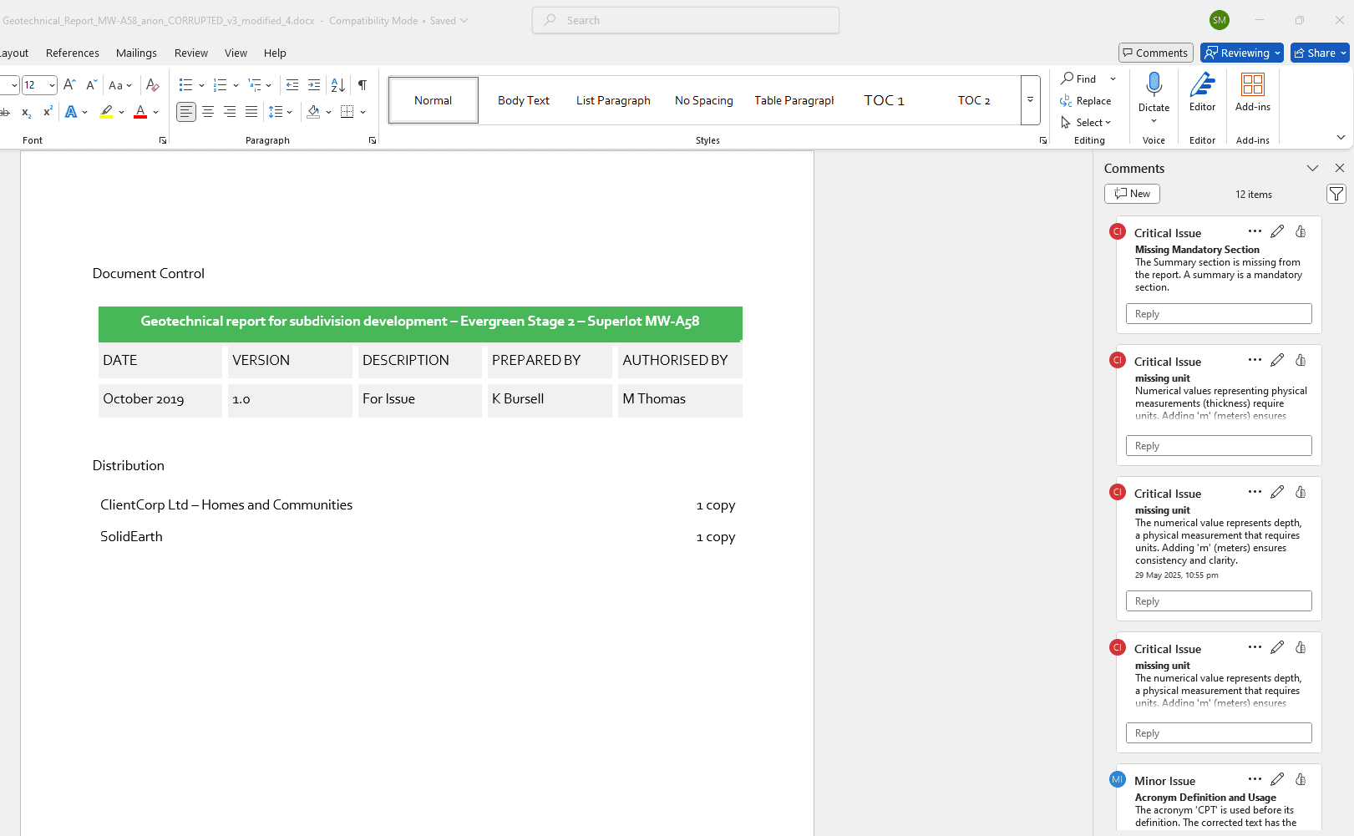Open the Dictate microphone tool
This screenshot has height=836, width=1354.
point(1154,91)
